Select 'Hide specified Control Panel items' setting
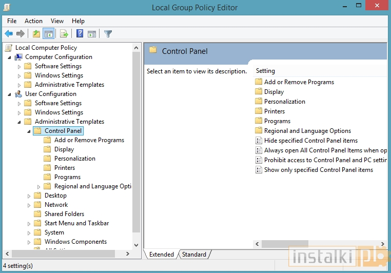 [311, 141]
